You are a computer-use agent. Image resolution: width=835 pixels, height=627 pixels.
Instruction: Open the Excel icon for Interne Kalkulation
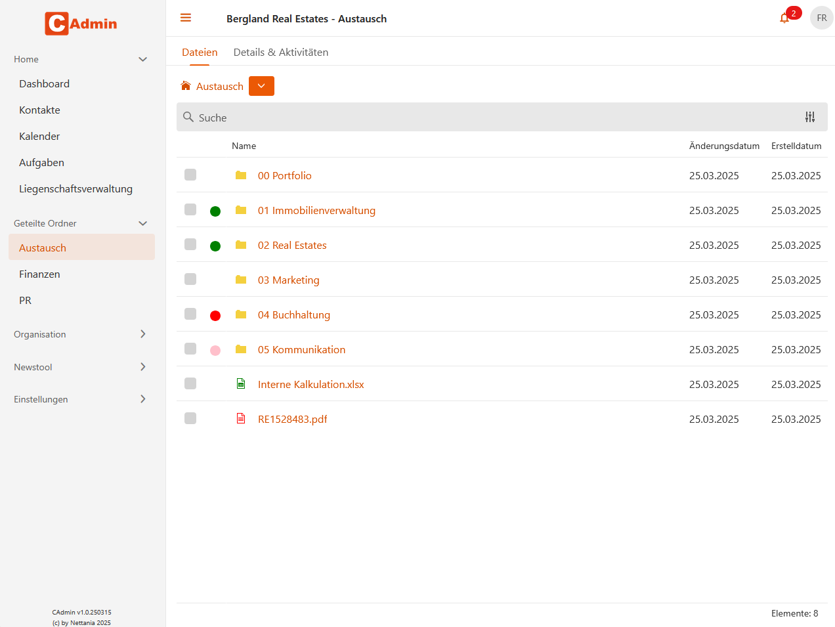(240, 383)
